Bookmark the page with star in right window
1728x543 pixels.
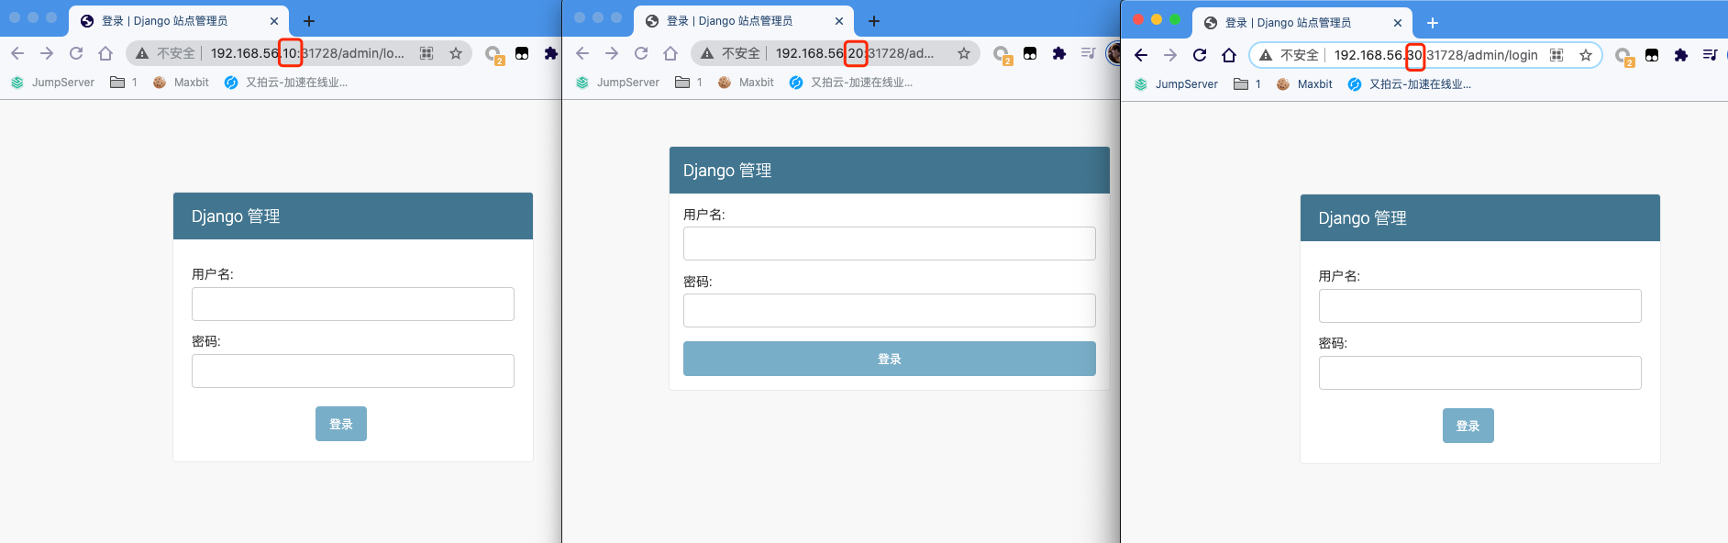1586,55
